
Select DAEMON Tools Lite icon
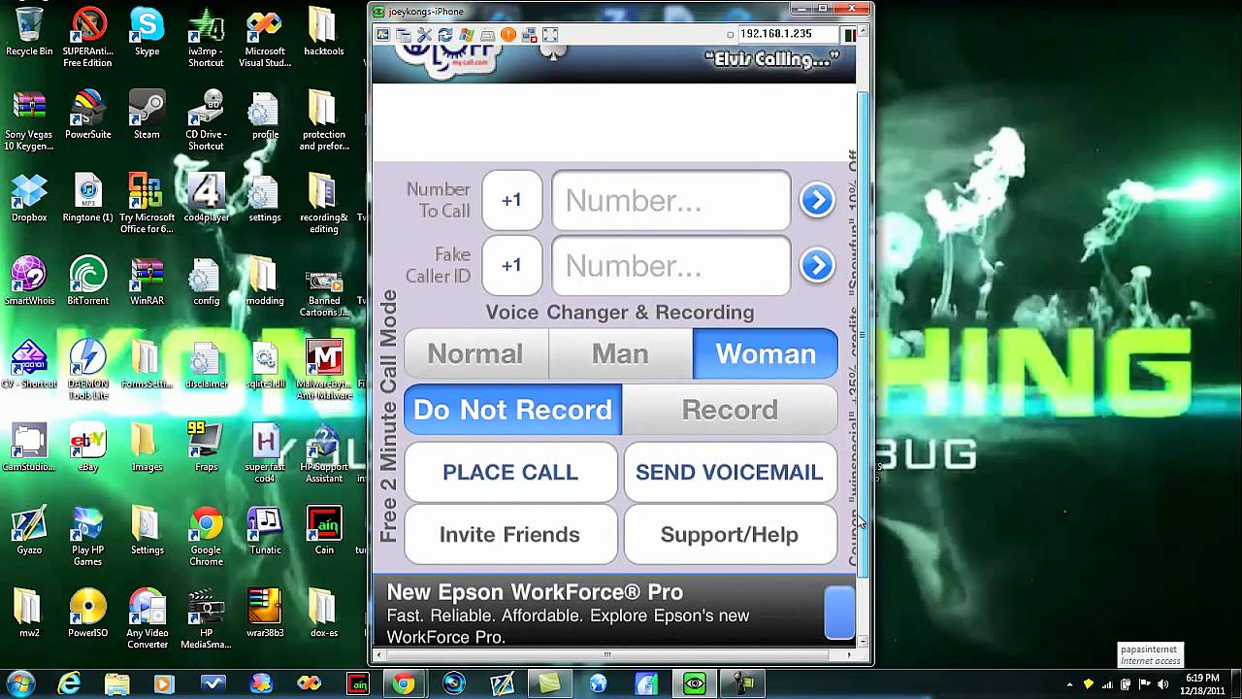click(88, 370)
